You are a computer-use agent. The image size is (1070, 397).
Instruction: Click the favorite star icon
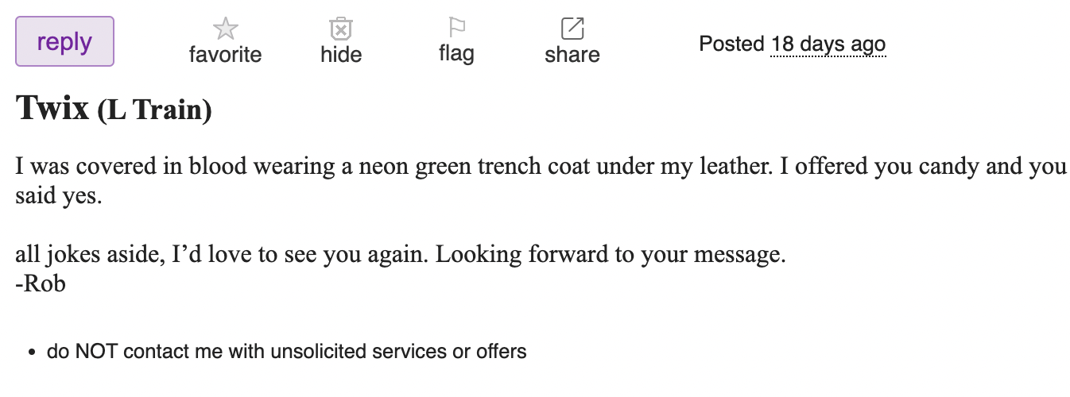click(x=225, y=29)
